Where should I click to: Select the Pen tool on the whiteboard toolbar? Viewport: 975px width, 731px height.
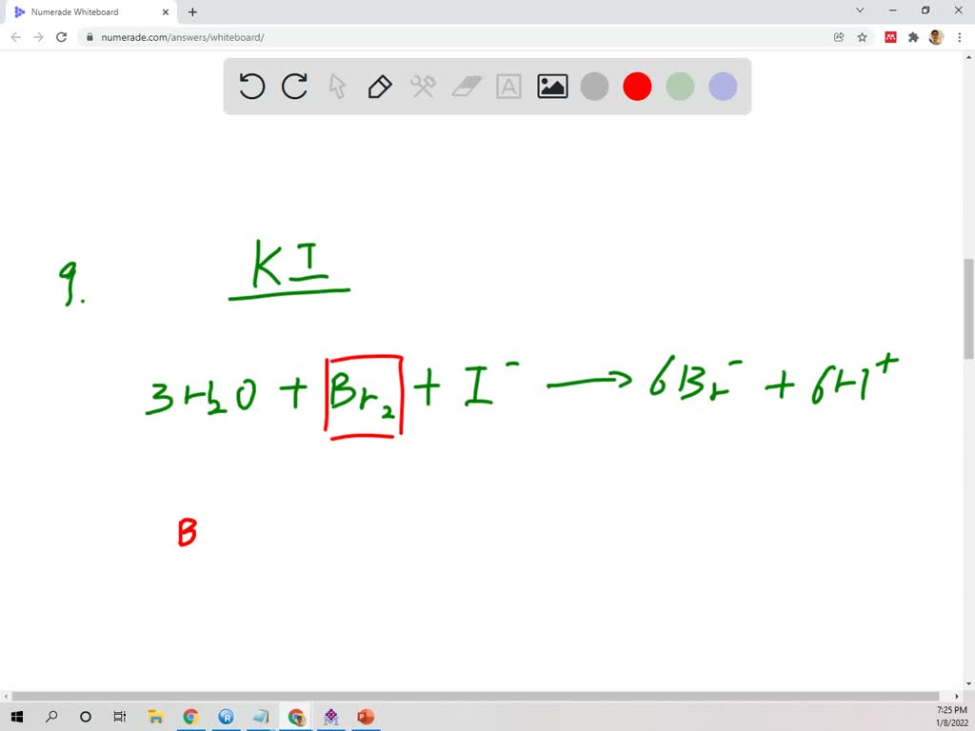pyautogui.click(x=380, y=87)
